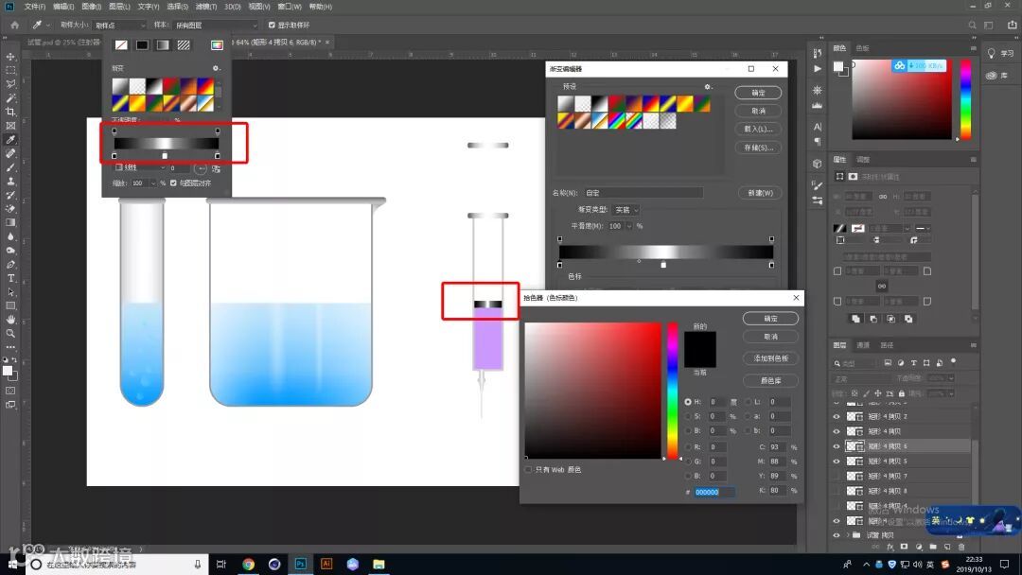The width and height of the screenshot is (1022, 575).
Task: Open 渐变类型 dropdown in gradient editor
Action: coord(626,210)
